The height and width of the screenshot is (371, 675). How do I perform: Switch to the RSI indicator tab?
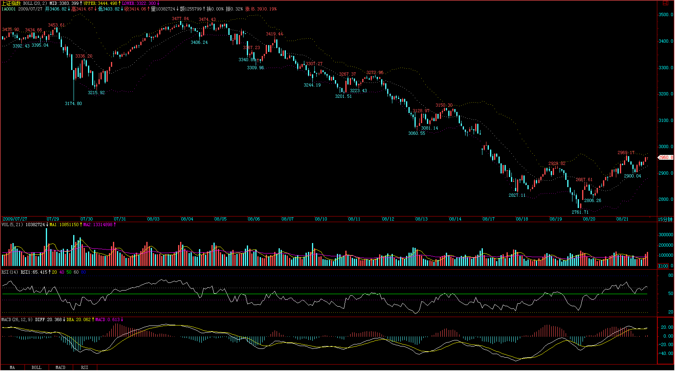click(x=84, y=368)
